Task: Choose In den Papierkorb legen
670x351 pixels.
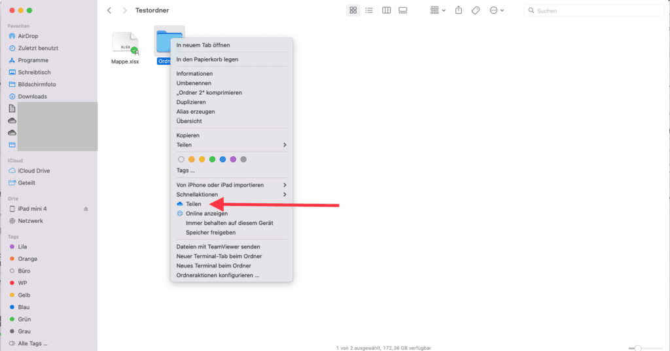Action: point(232,59)
